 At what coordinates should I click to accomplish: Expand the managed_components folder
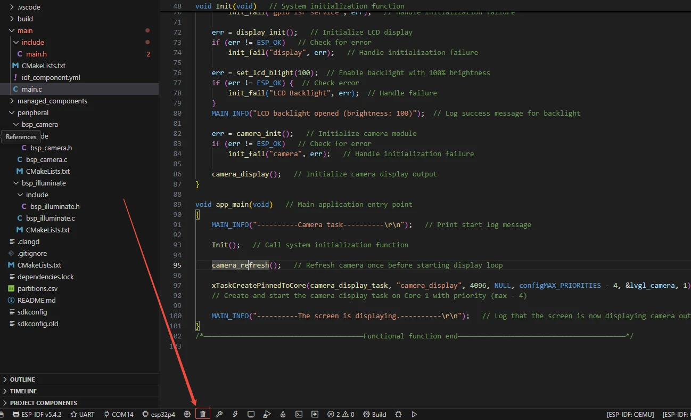(x=52, y=101)
